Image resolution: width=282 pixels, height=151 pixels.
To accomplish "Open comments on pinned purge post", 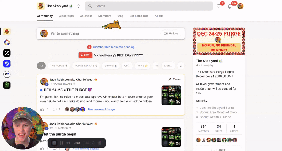I will (55, 109).
